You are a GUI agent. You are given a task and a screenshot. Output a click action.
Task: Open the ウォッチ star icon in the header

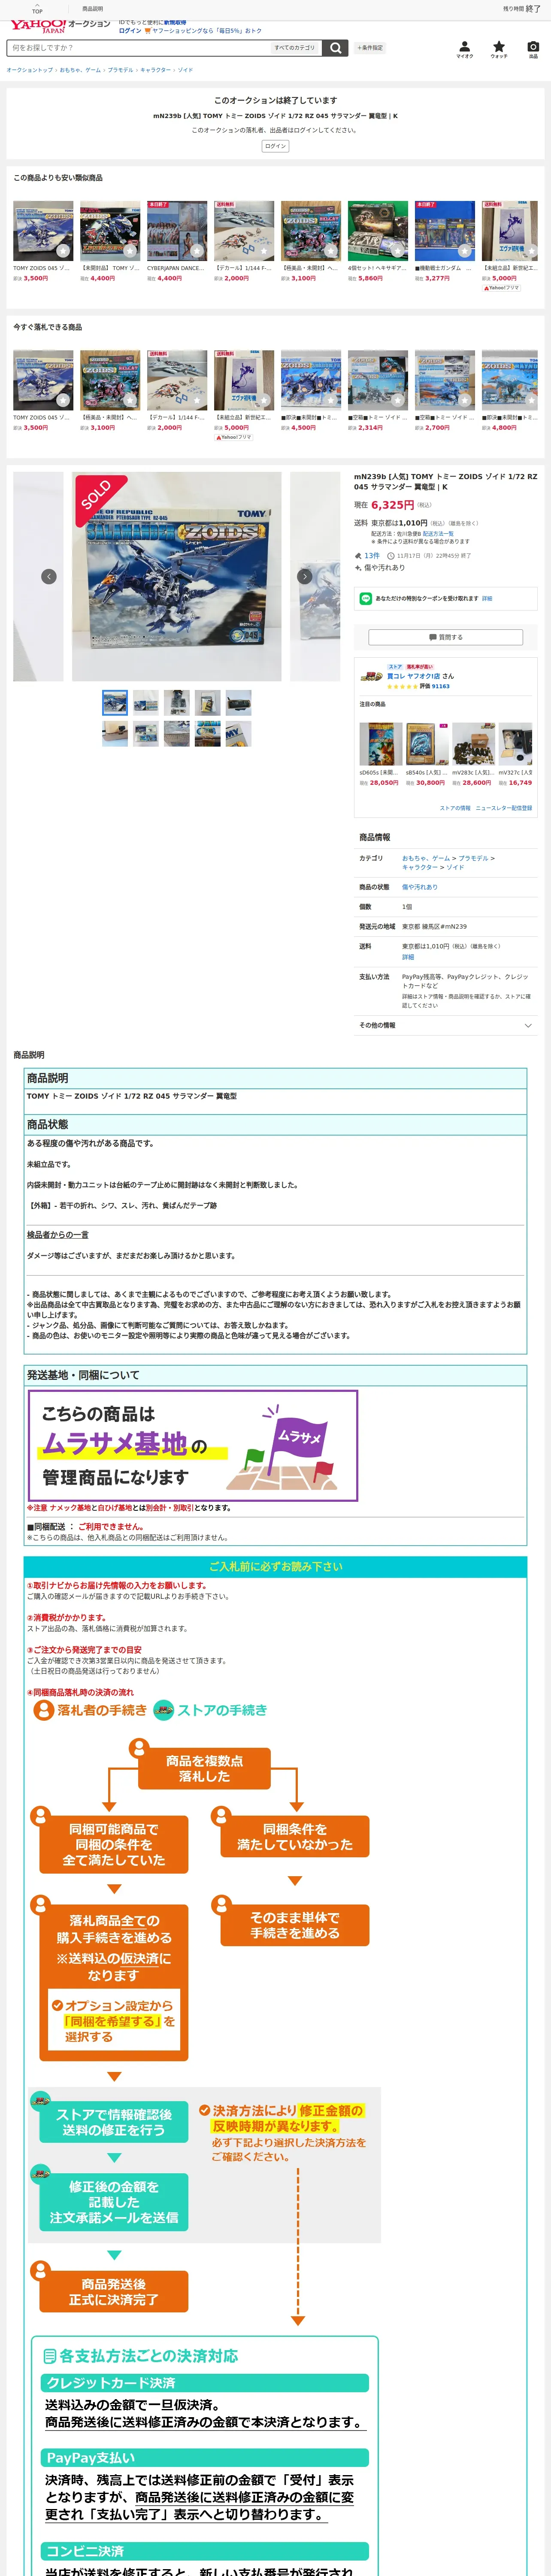(x=499, y=49)
